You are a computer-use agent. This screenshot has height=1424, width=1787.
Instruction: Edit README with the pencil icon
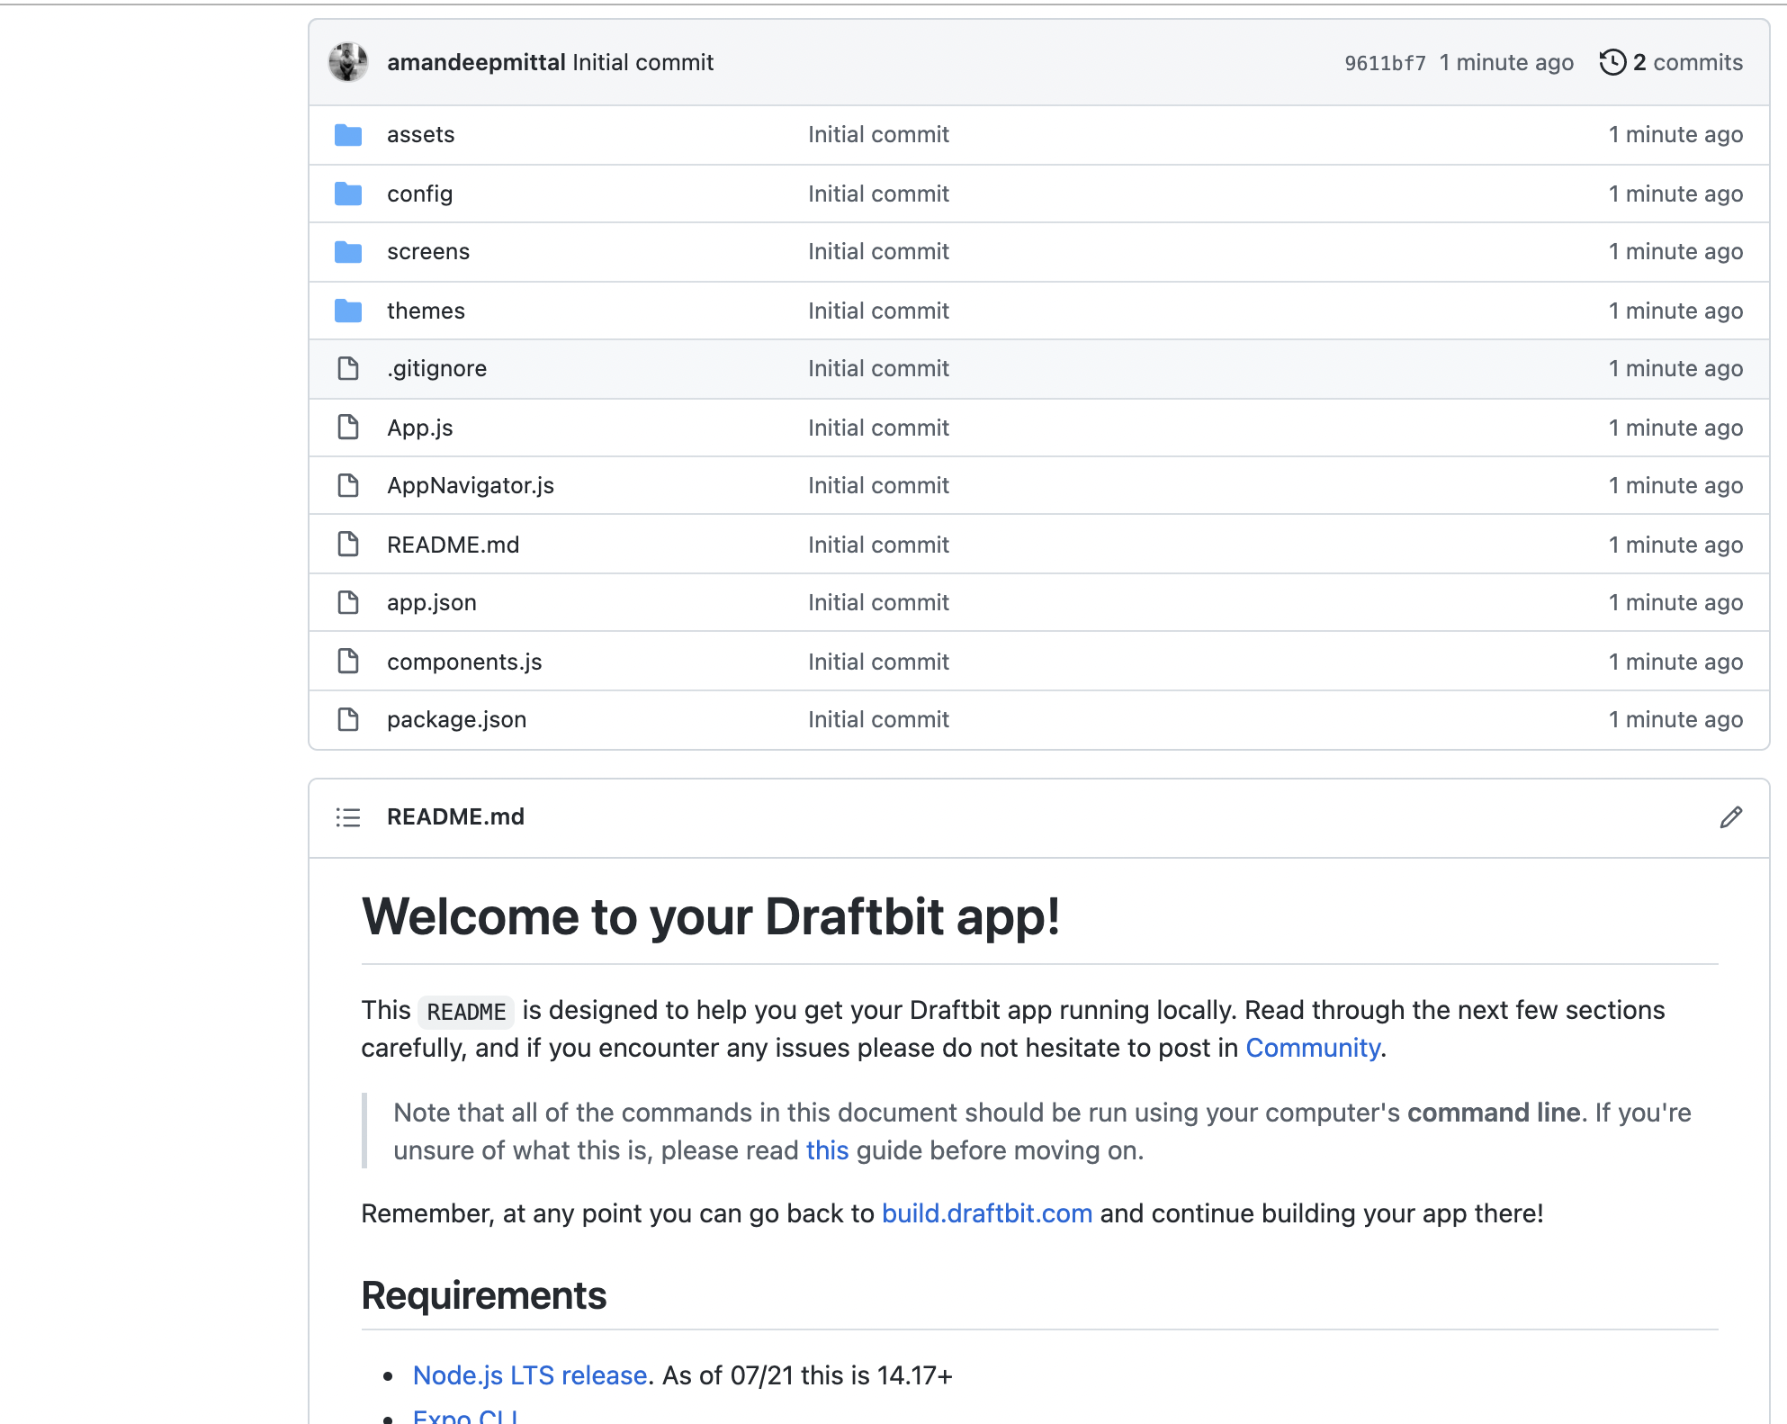pyautogui.click(x=1730, y=817)
